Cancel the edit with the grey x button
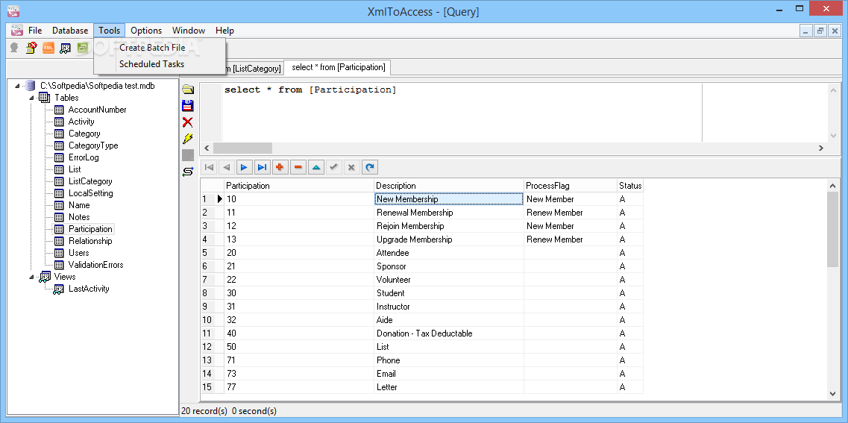Image resolution: width=848 pixels, height=423 pixels. pyautogui.click(x=351, y=167)
